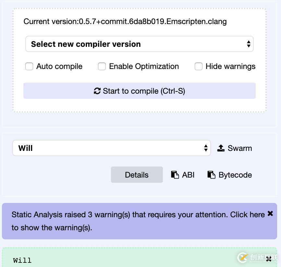
Task: Check the Hide warnings box
Action: (199, 66)
